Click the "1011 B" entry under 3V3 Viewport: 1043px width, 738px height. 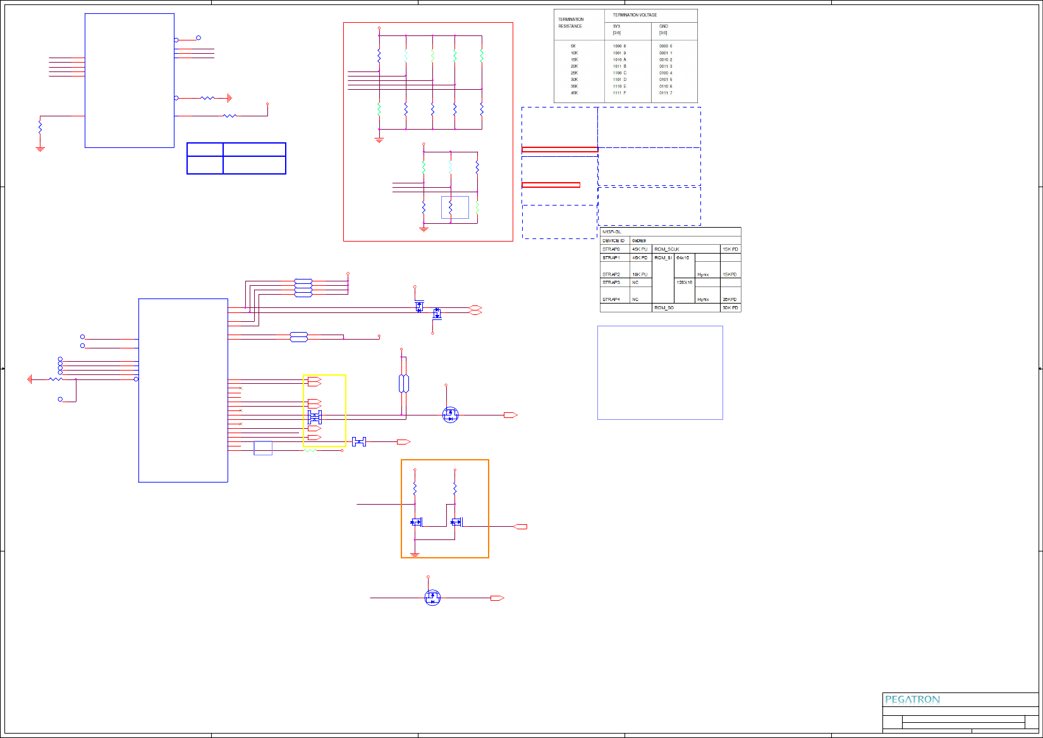(x=619, y=66)
